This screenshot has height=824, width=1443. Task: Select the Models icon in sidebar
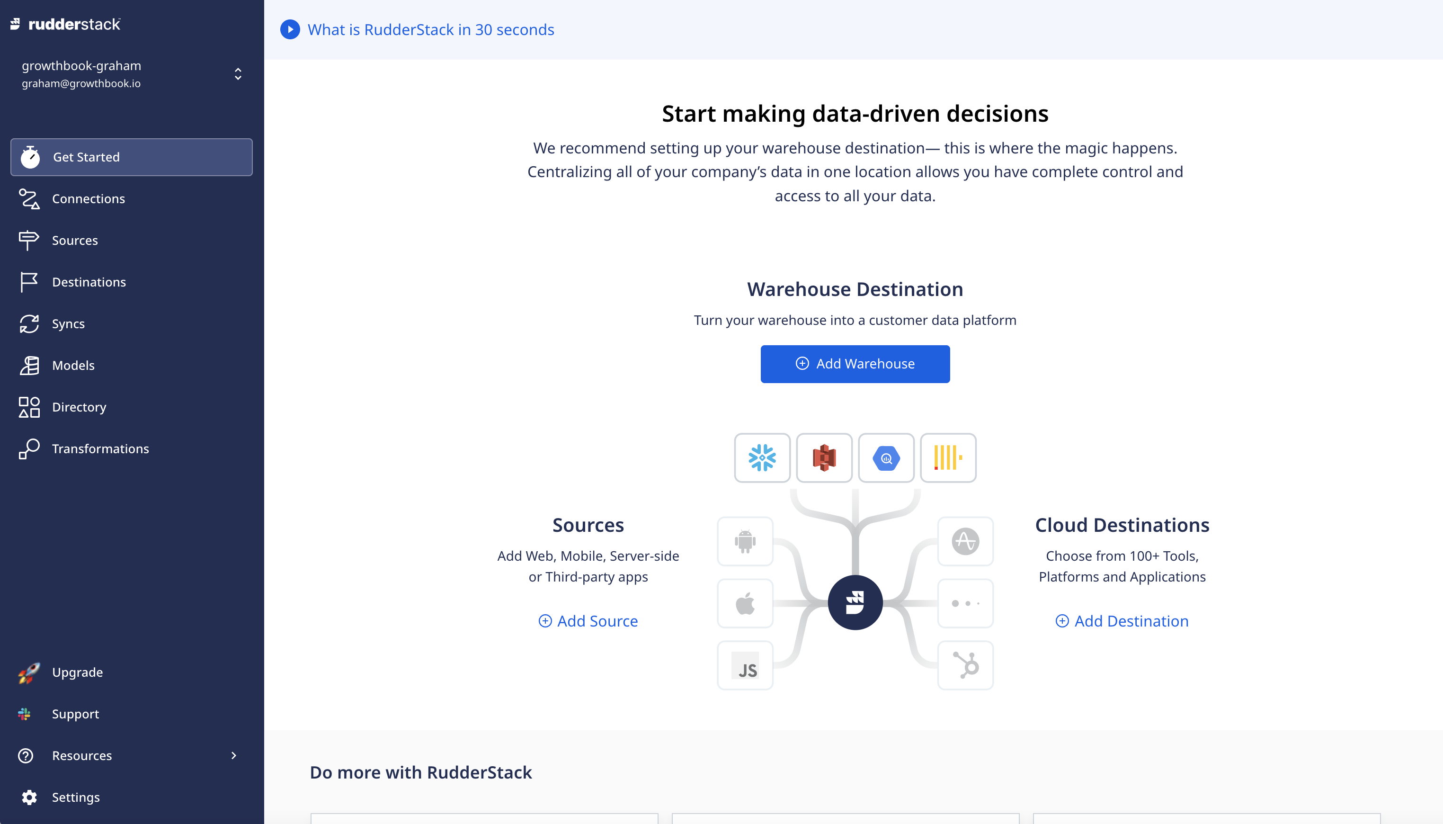tap(29, 365)
